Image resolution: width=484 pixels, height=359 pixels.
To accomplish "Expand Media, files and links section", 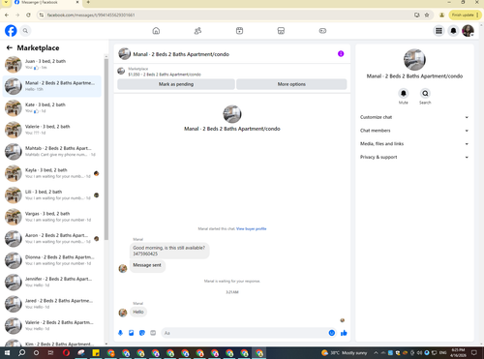I will [x=414, y=143].
